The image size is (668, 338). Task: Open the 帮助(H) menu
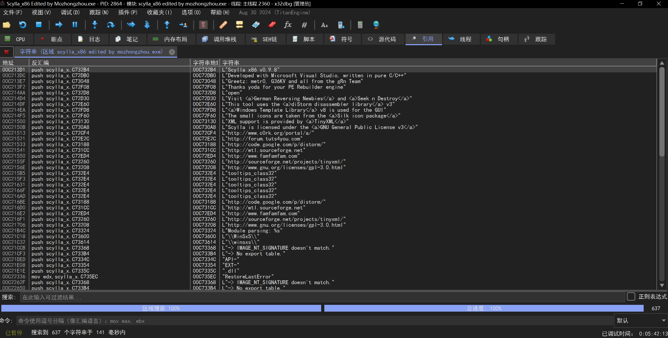[x=220, y=12]
